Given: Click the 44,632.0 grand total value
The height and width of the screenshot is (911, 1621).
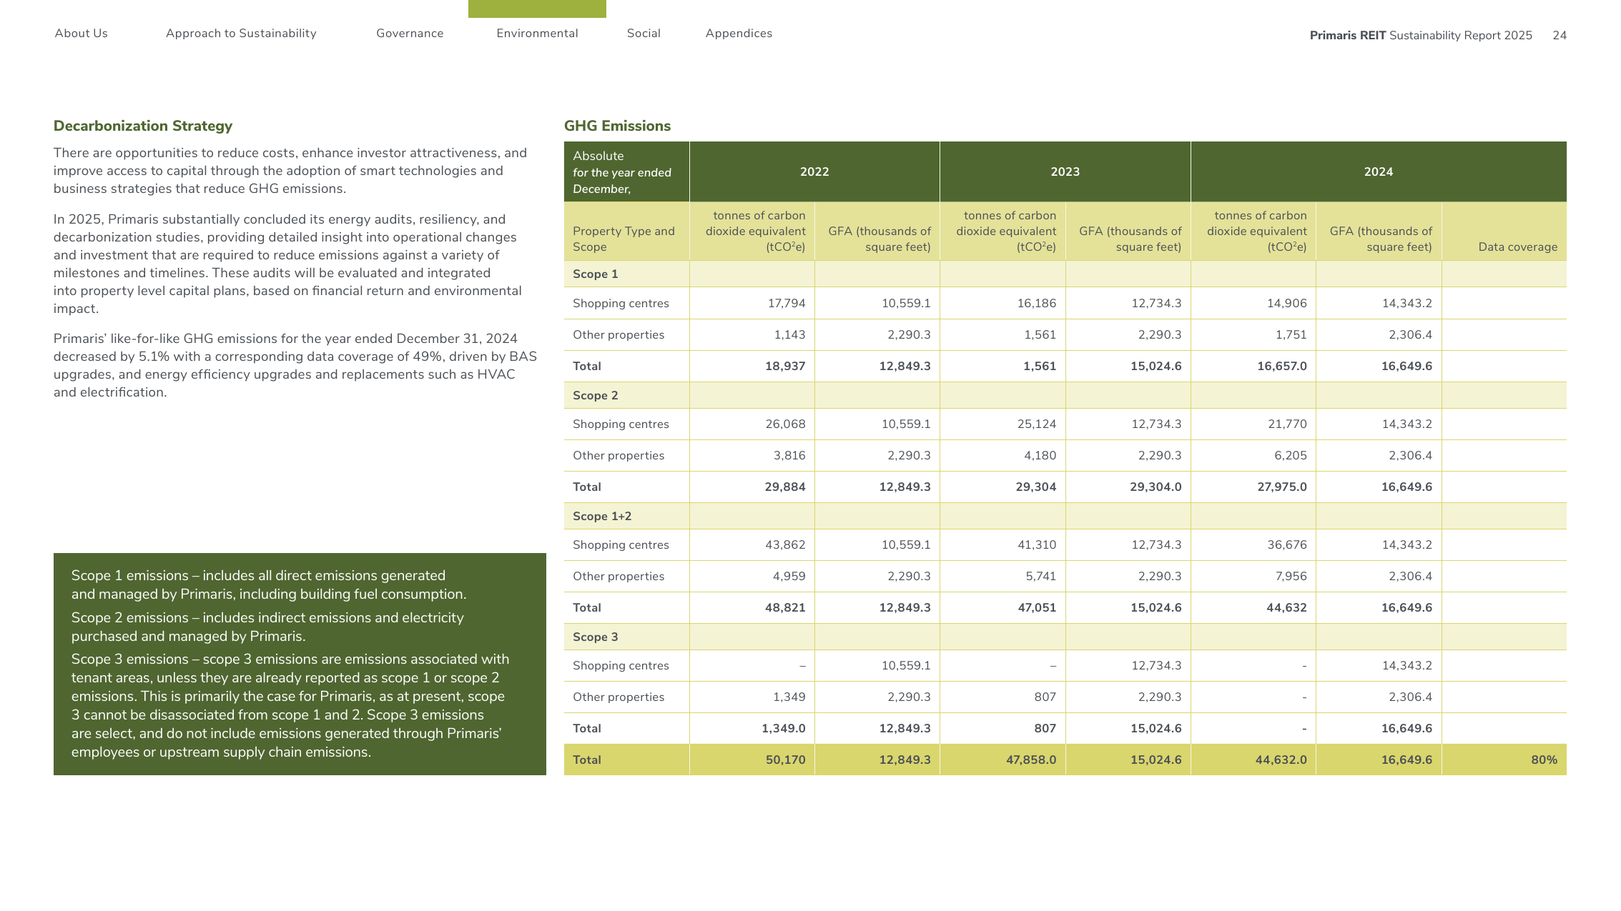Looking at the screenshot, I should click(x=1281, y=760).
